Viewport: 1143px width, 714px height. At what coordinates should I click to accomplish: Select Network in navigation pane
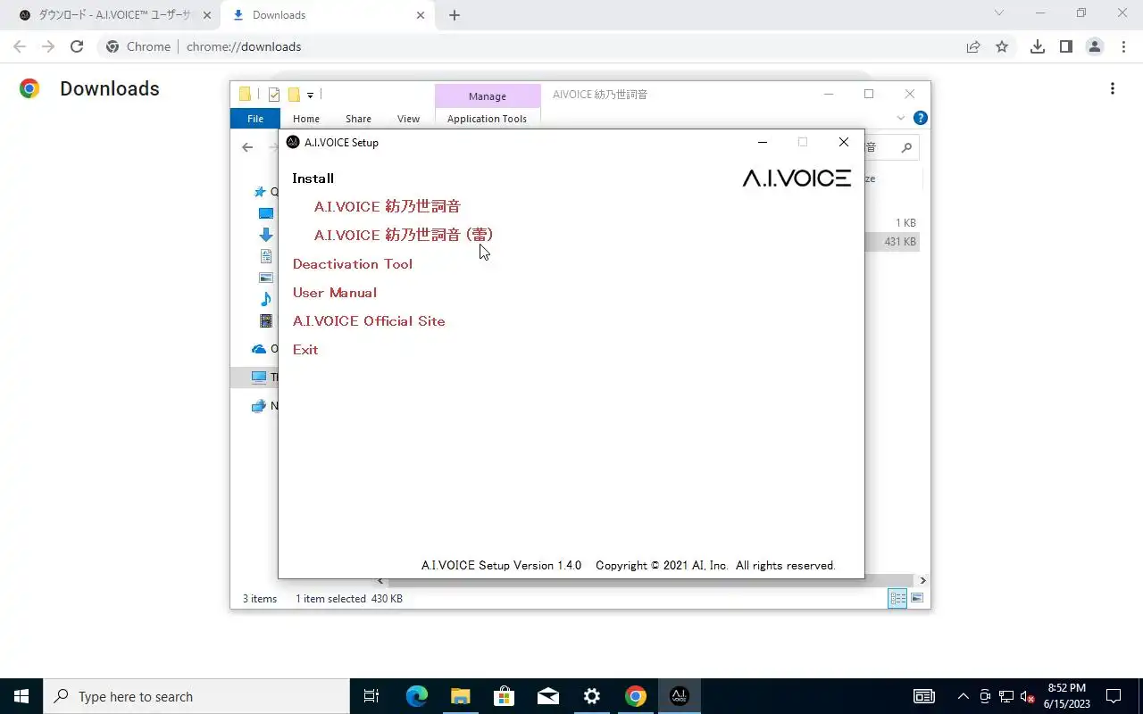tap(259, 406)
